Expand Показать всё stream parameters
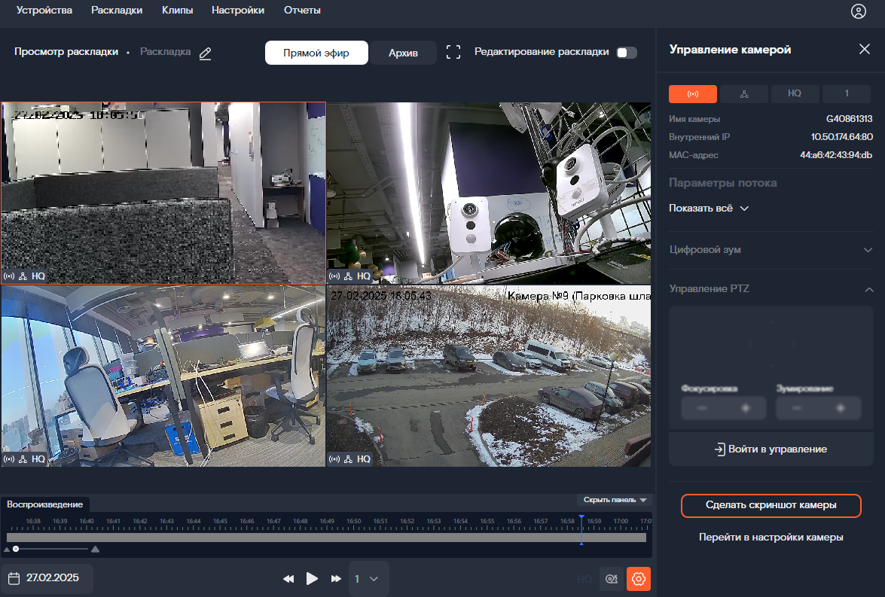Viewport: 885px width, 597px height. tap(709, 209)
